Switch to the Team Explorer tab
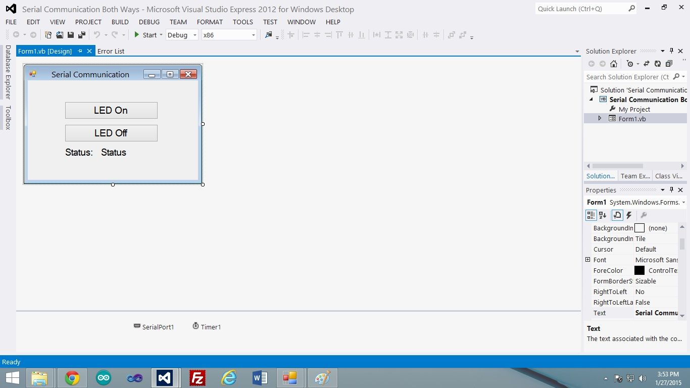The height and width of the screenshot is (388, 690). point(635,176)
